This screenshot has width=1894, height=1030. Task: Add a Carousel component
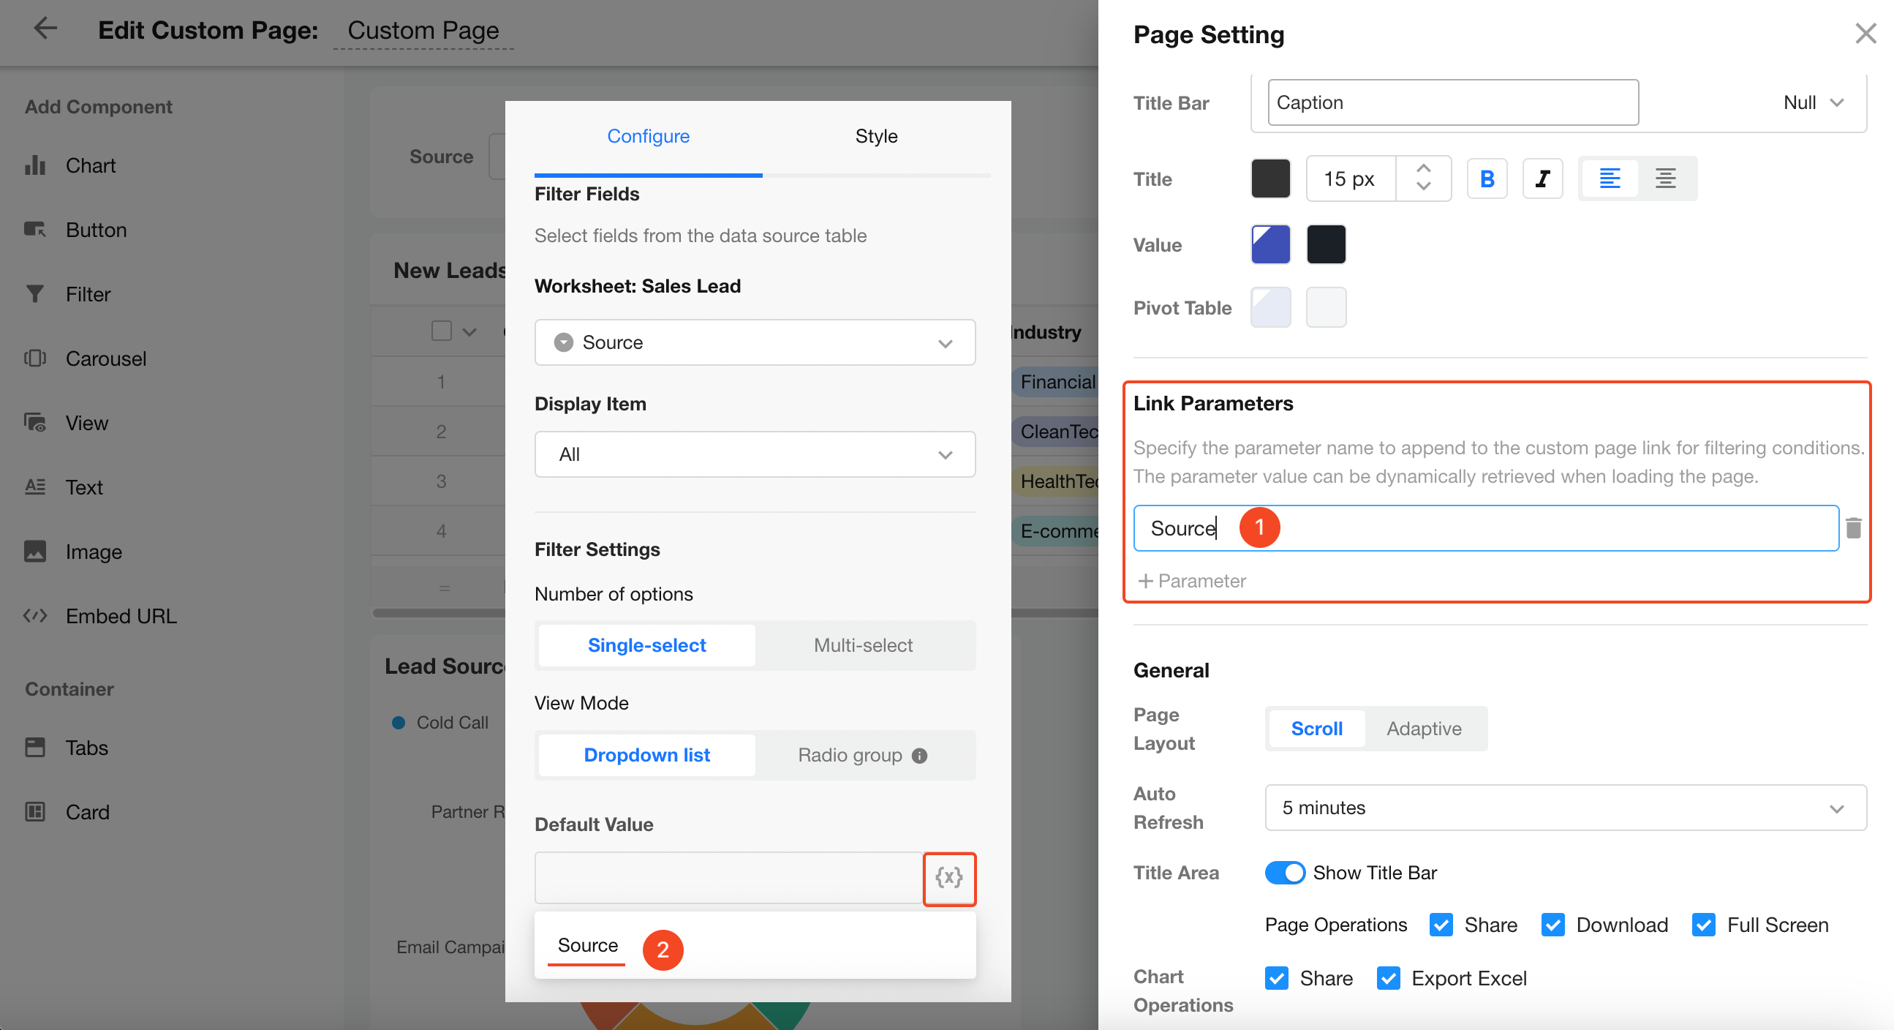(x=105, y=359)
